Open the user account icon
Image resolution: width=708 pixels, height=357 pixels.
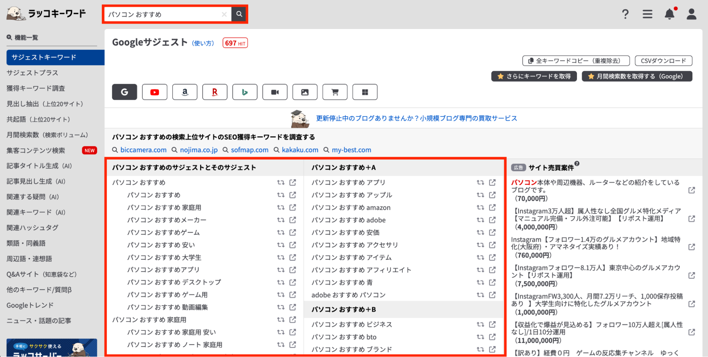(x=691, y=14)
